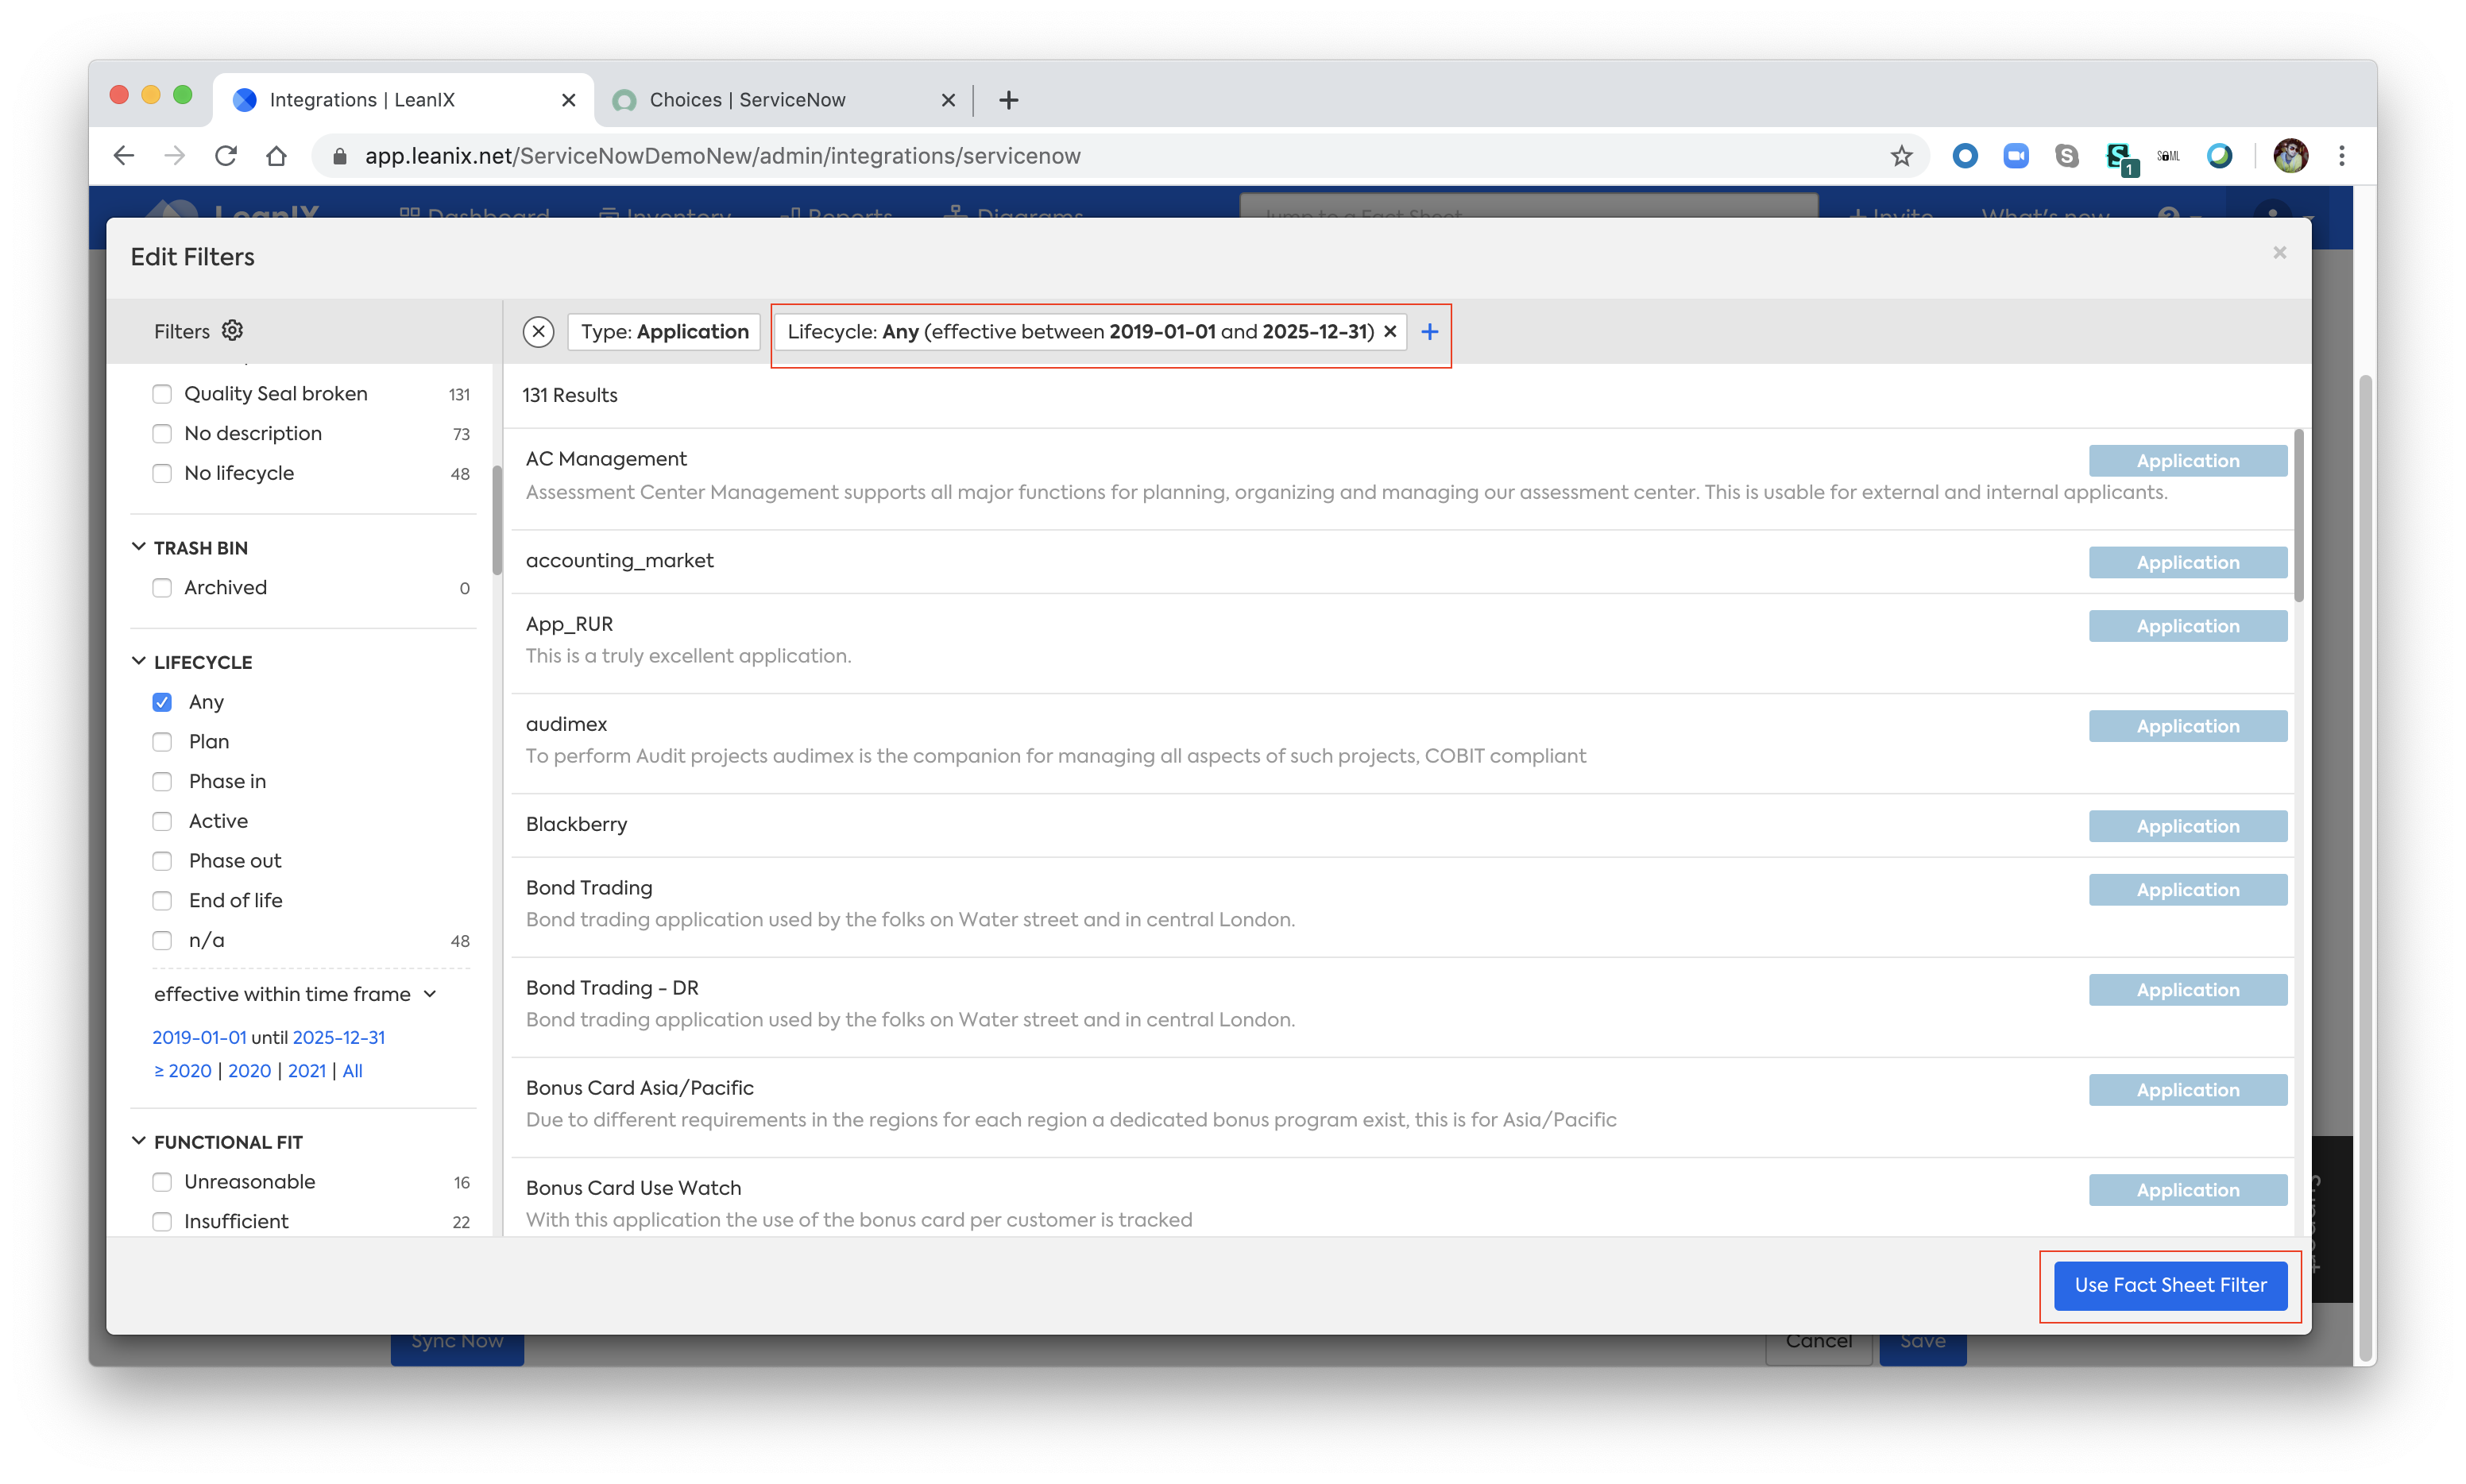Select the ≥ 2020 time frame shortcut
The height and width of the screenshot is (1484, 2466).
(183, 1071)
